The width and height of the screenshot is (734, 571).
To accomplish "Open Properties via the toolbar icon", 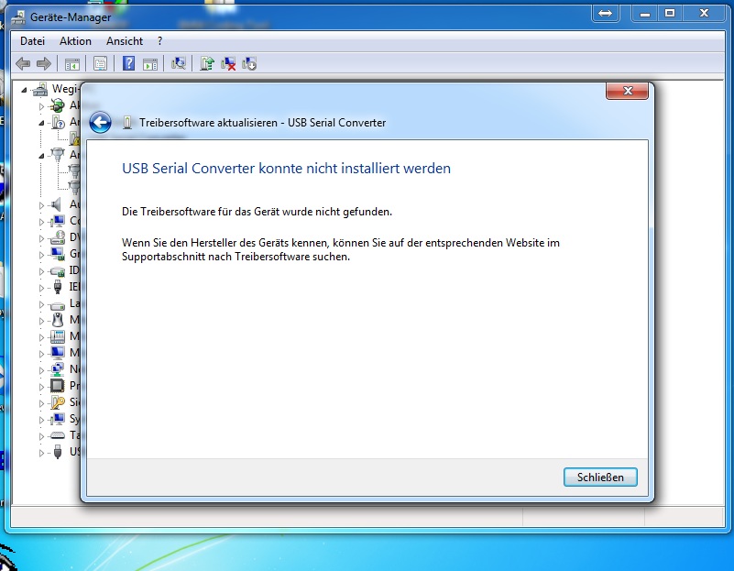I will click(100, 63).
